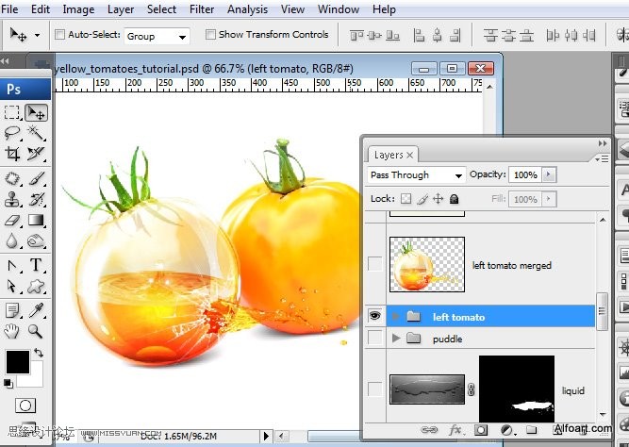Select the Move tool
629x447 pixels.
coord(37,113)
